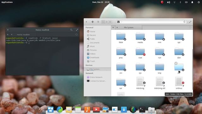The height and width of the screenshot is (114, 202).
Task: Switch to icon grid view
Action: click(103, 22)
